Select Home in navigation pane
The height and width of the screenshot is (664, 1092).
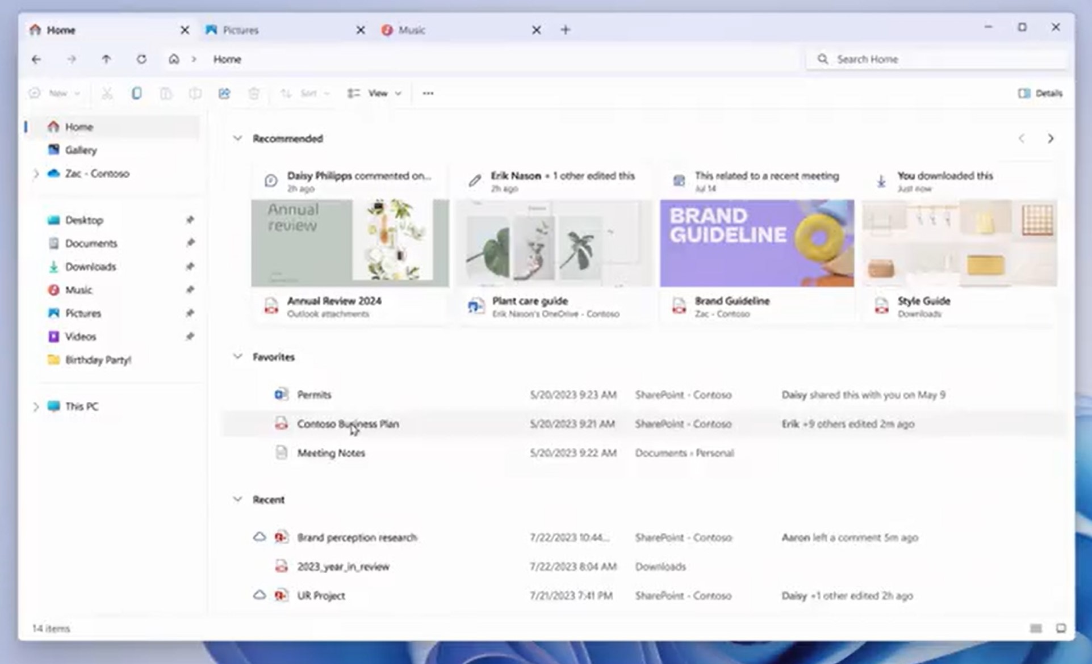coord(113,127)
